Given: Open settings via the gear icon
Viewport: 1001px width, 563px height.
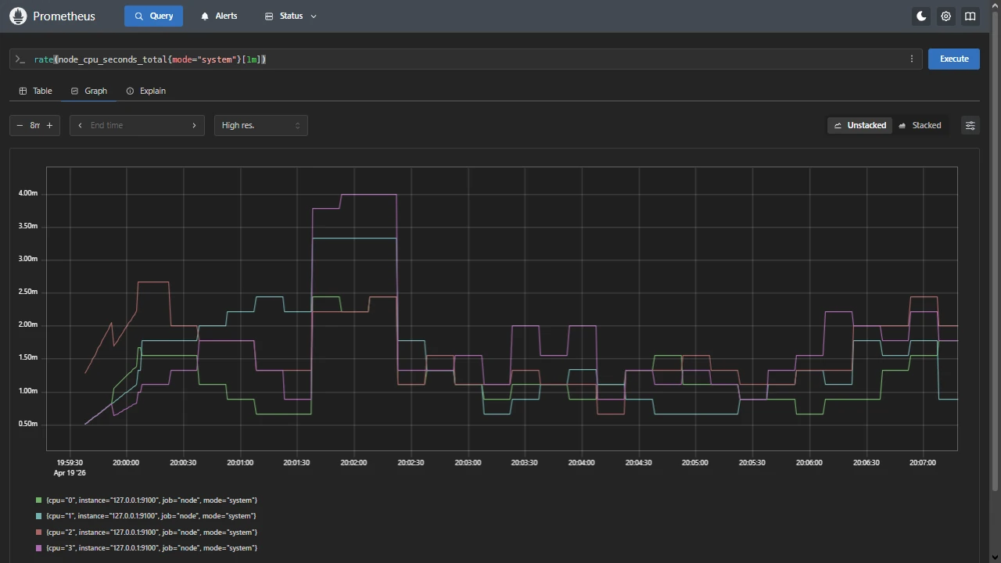Looking at the screenshot, I should click(x=945, y=16).
